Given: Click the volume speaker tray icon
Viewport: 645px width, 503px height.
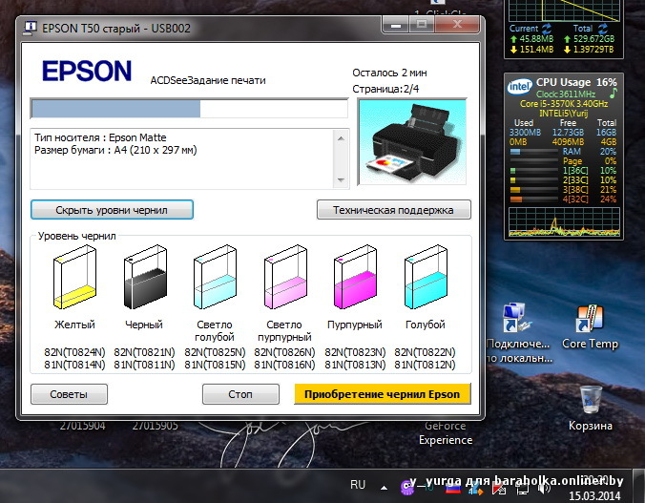Looking at the screenshot, I should click(544, 488).
